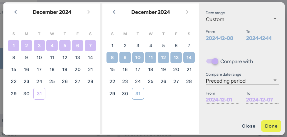Toggle the Compare with switch
This screenshot has width=287, height=137.
click(x=212, y=61)
